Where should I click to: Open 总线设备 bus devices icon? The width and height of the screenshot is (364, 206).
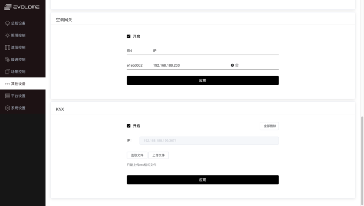tap(8, 23)
